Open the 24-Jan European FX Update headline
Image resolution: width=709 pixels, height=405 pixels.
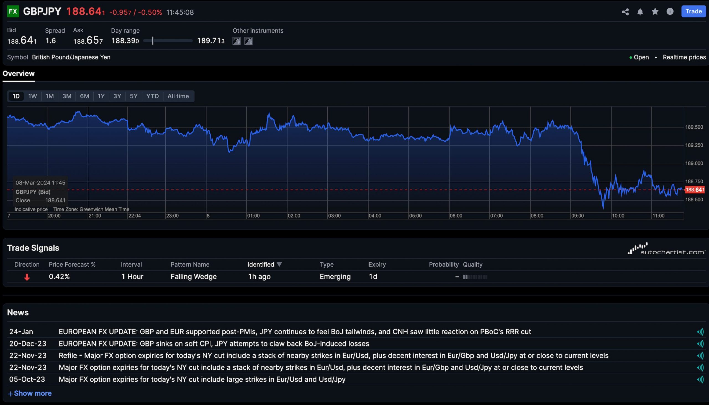pyautogui.click(x=295, y=332)
